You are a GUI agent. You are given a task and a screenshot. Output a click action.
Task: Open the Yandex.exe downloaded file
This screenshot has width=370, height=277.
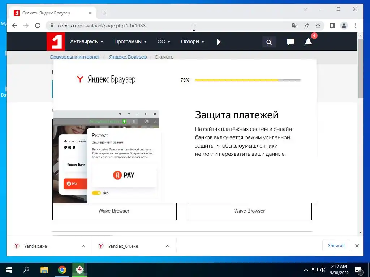coord(35,246)
